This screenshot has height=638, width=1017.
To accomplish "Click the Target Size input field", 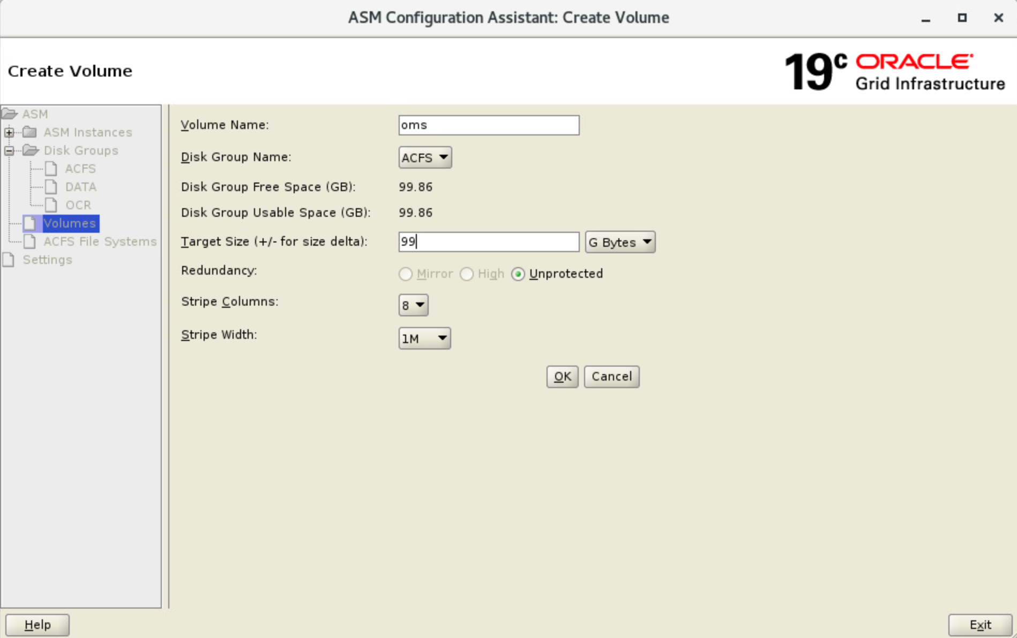I will click(489, 242).
